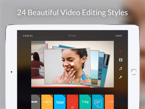Select the red magic wand style icon
Image resolution: width=145 pixels, height=109 pixels.
tap(121, 51)
